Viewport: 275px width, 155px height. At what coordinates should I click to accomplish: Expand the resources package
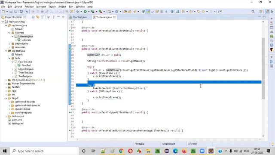coord(9,47)
